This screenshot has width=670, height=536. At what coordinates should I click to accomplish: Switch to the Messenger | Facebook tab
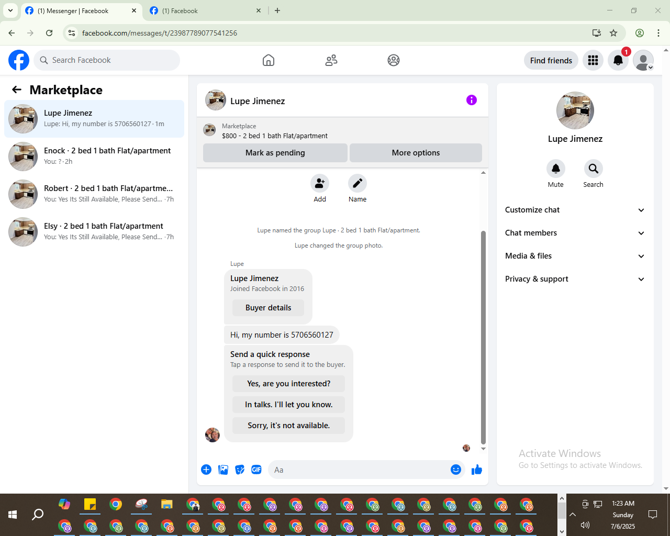point(81,10)
